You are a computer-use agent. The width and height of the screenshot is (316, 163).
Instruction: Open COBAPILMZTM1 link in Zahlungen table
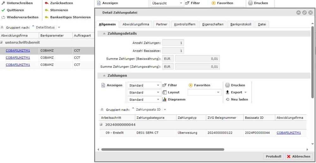(289, 133)
